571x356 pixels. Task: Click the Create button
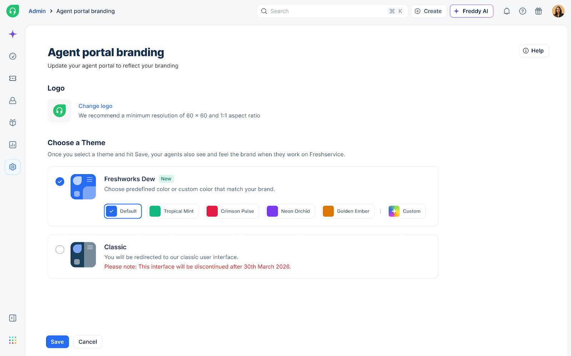(x=429, y=11)
